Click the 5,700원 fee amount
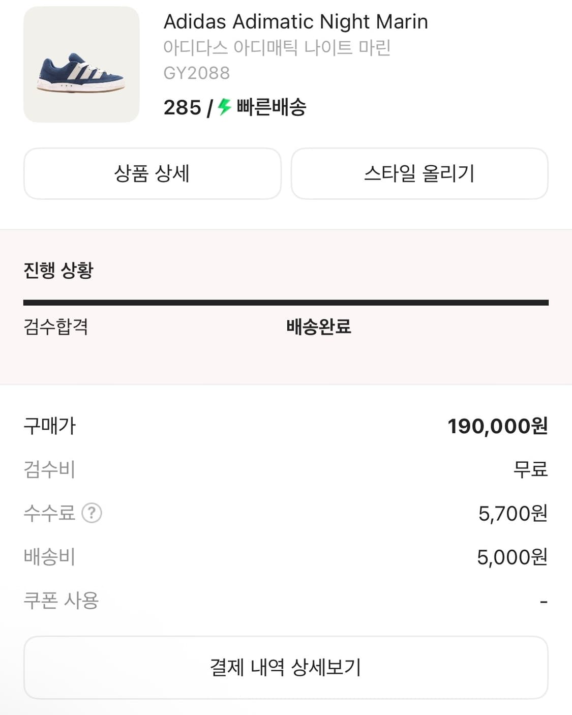Screen dimensions: 572x715 [513, 514]
